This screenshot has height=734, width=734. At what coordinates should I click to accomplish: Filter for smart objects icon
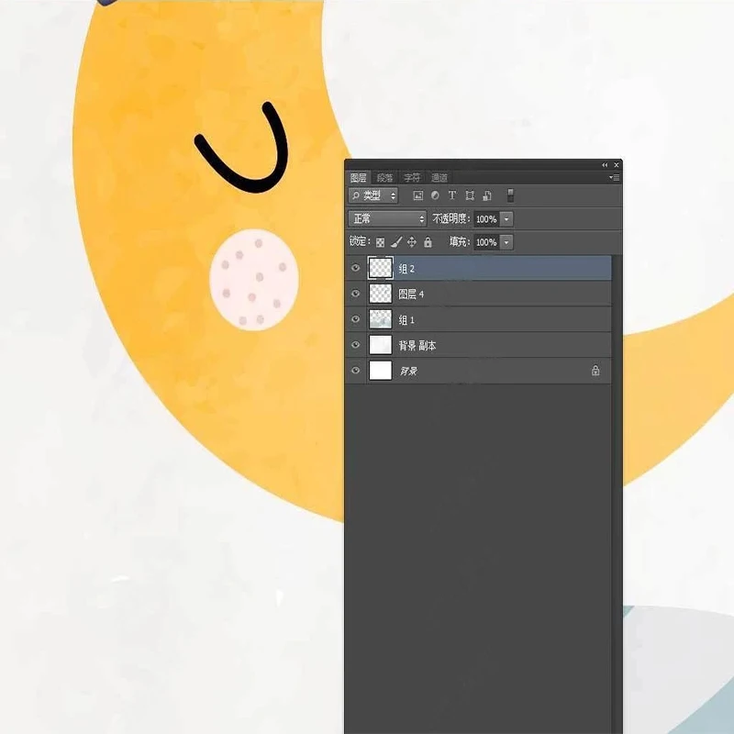point(487,195)
